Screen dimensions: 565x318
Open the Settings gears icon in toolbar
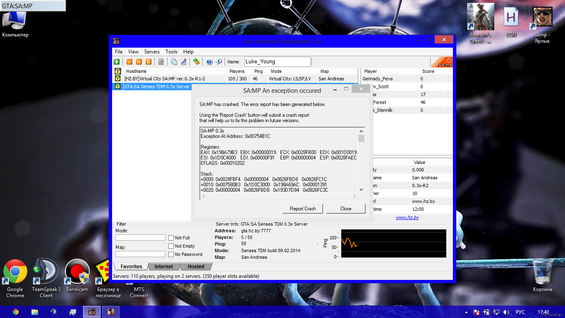click(196, 62)
